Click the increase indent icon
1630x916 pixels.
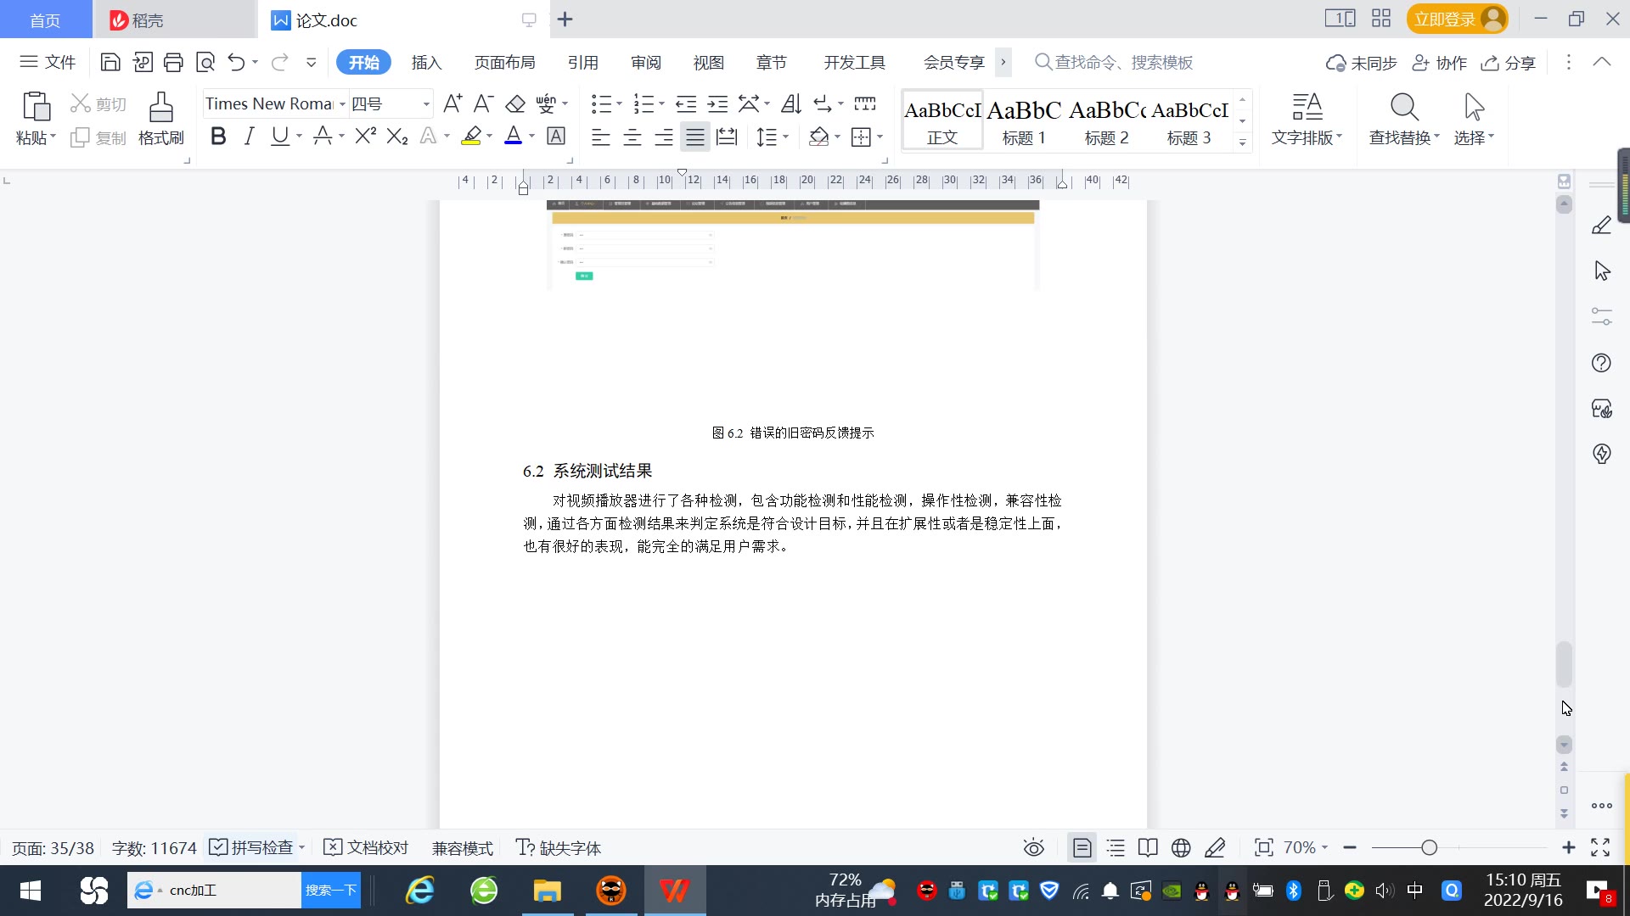717,104
